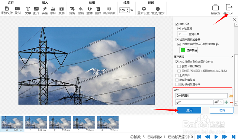Open the 录屏 screen recording tool

click(61, 9)
